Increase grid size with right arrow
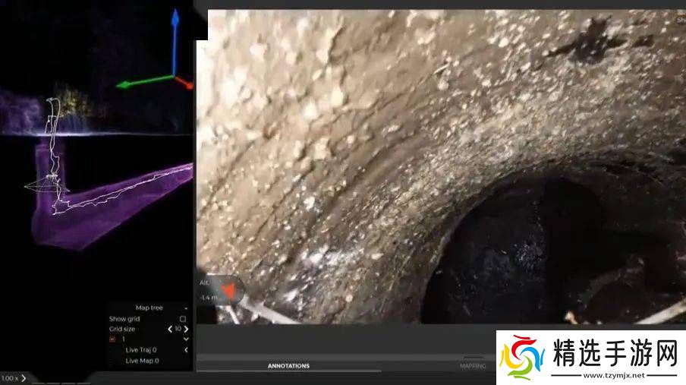This screenshot has height=385, width=686. 186,329
